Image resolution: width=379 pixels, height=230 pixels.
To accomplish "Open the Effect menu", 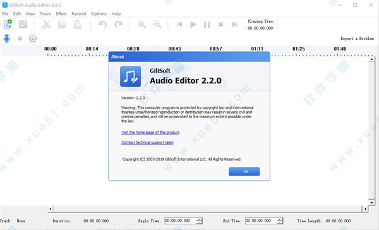I will tap(61, 14).
